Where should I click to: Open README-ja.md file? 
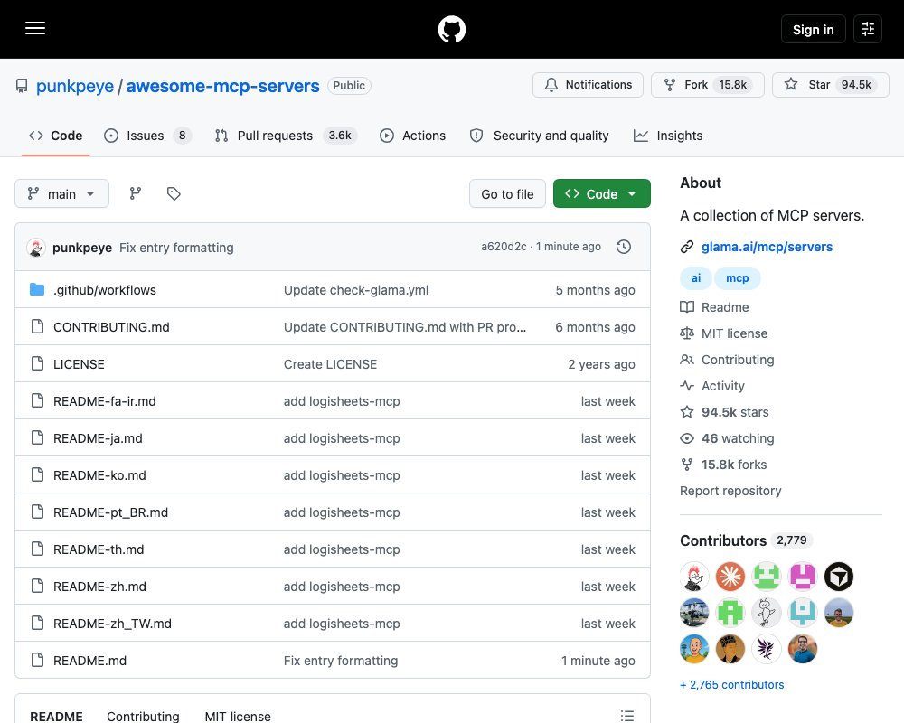(98, 438)
